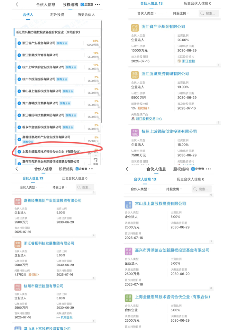Open 股权链 link beside 1.3752%
The width and height of the screenshot is (247, 330).
pos(34,274)
